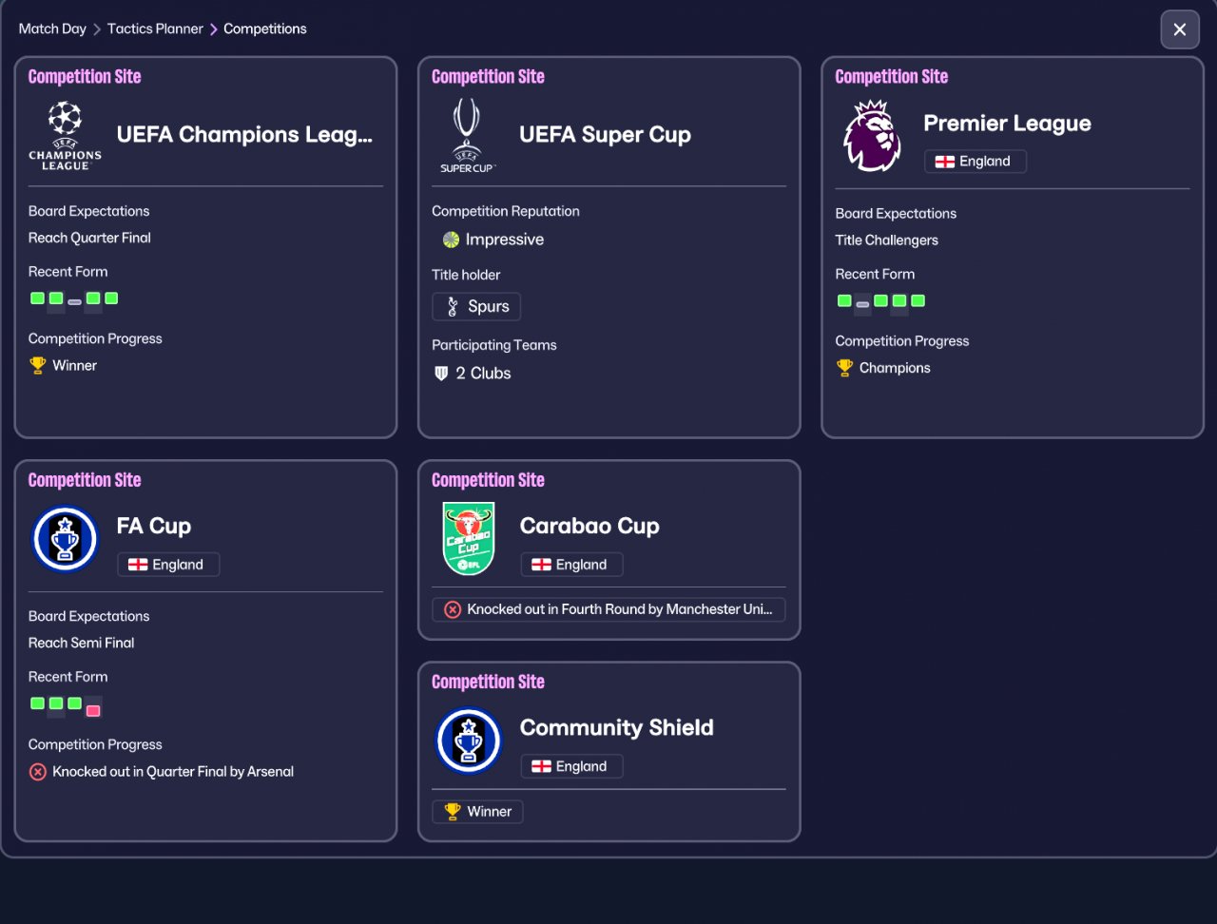Image resolution: width=1217 pixels, height=924 pixels.
Task: Click the Community Shield Winner badge
Action: click(477, 812)
